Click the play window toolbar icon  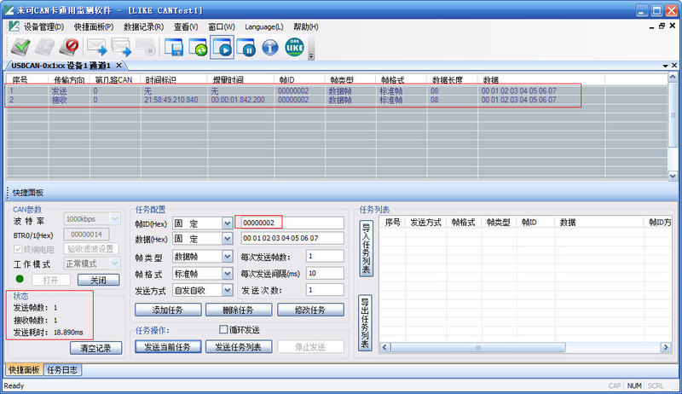point(223,47)
